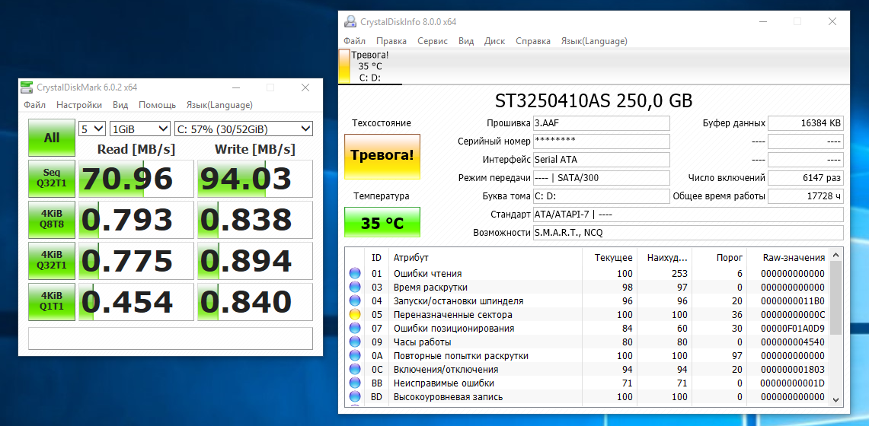869x426 pixels.
Task: Open the drive selector C: 57% (30/52GiB)
Action: click(243, 129)
